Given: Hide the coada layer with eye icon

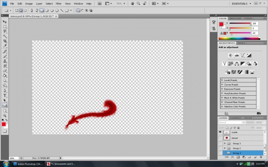Looking at the screenshot, I should tap(220, 132).
